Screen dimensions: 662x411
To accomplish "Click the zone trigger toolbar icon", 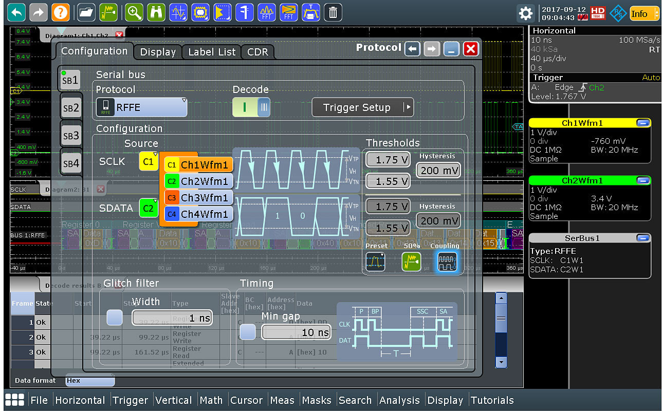I will click(x=310, y=12).
